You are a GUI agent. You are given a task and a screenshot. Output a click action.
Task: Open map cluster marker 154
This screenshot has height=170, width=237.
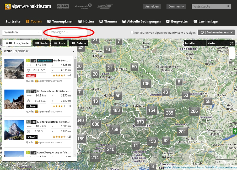tap(152, 110)
